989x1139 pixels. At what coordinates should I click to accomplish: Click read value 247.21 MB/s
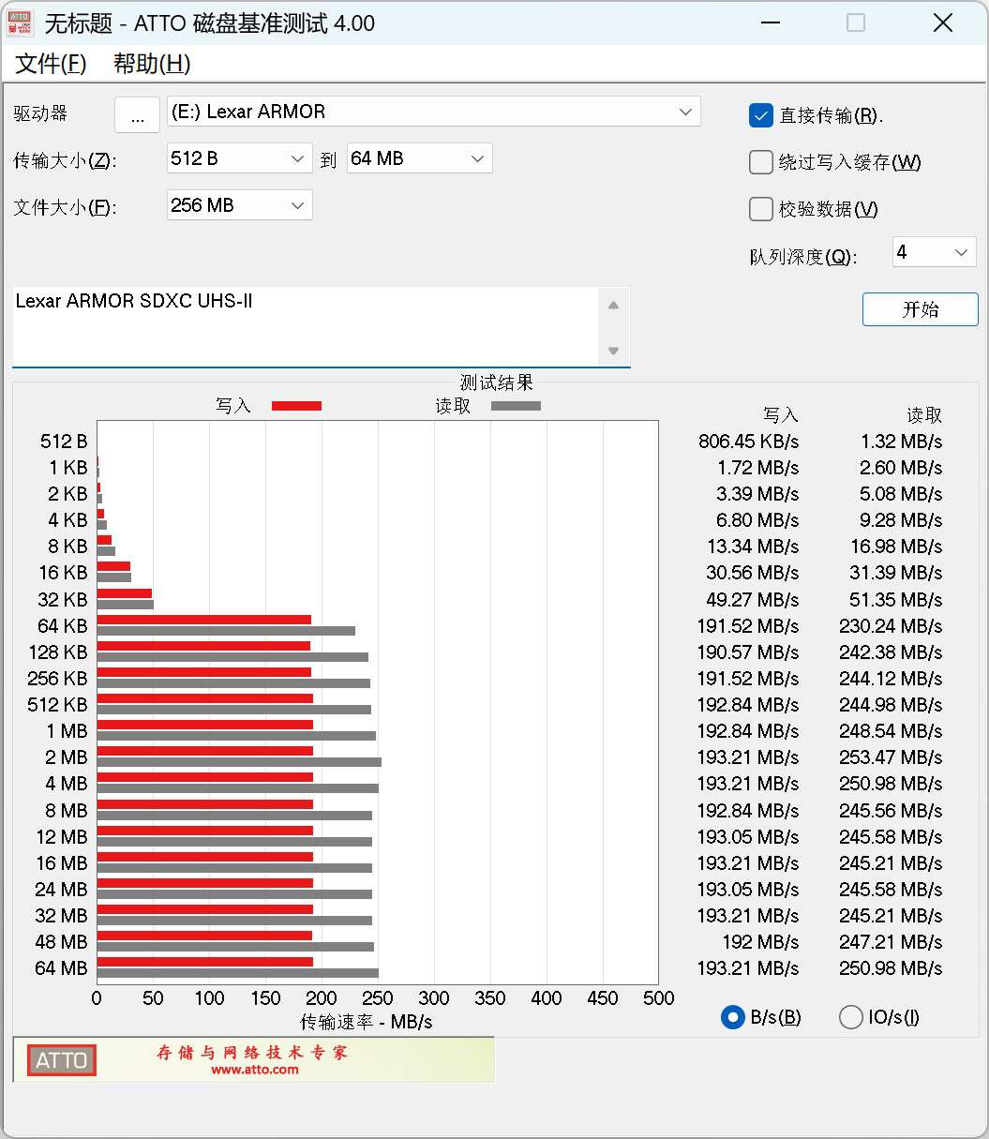891,941
